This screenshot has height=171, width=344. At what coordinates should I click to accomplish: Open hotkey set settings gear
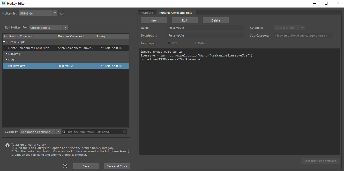coord(62,13)
